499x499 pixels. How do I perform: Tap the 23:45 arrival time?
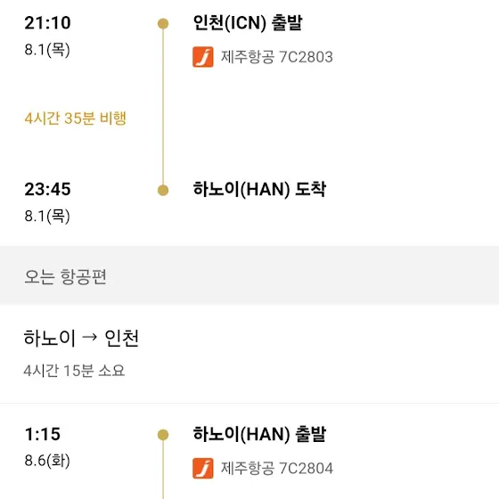coord(47,189)
